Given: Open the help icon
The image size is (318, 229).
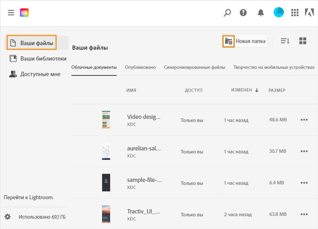Looking at the screenshot, I should (244, 13).
